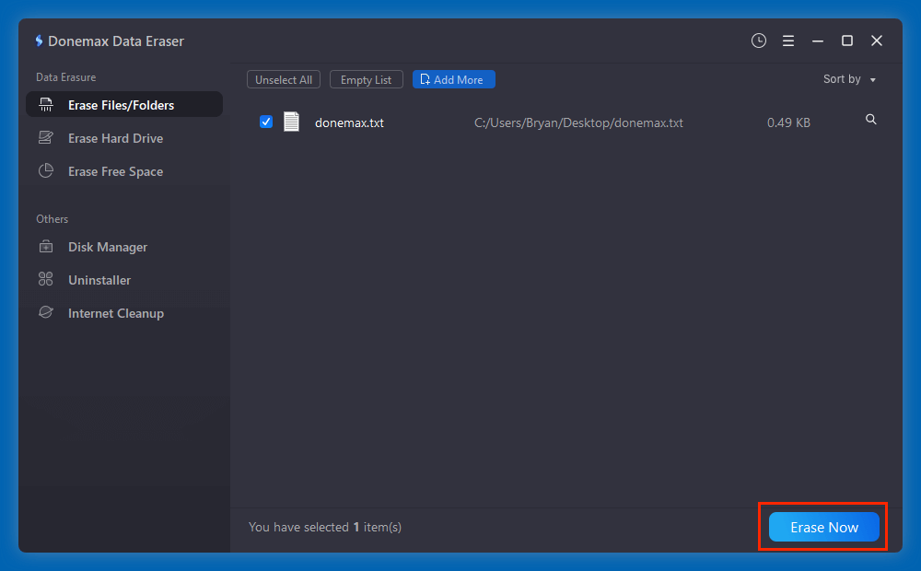Start the Internet Cleanup feature
This screenshot has height=571, width=921.
115,313
